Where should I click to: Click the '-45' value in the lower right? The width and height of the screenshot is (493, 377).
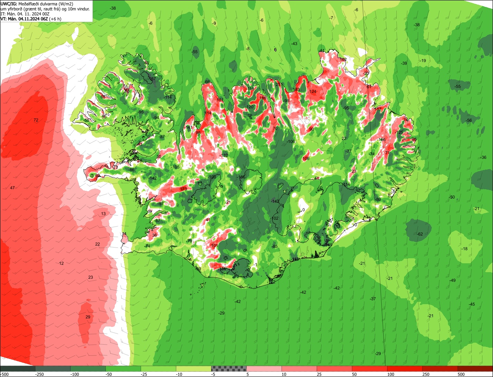pos(471,305)
